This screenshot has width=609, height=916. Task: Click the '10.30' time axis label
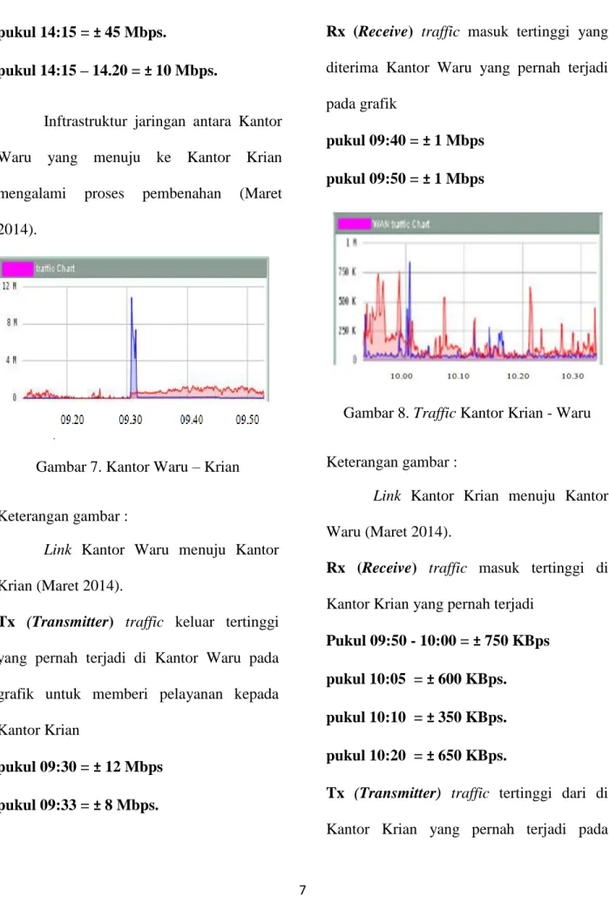572,375
